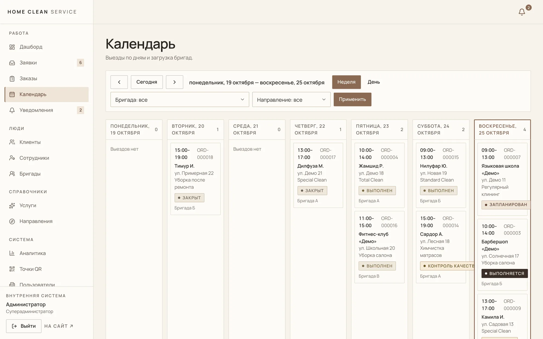This screenshot has height=339, width=543.
Task: Open Клиенты menu label
Action: click(30, 142)
